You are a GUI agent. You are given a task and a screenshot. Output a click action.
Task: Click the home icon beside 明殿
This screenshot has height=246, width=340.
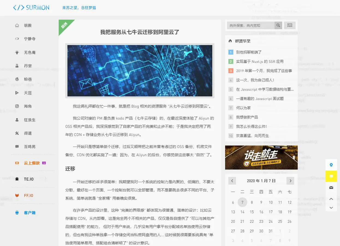pos(17,25)
